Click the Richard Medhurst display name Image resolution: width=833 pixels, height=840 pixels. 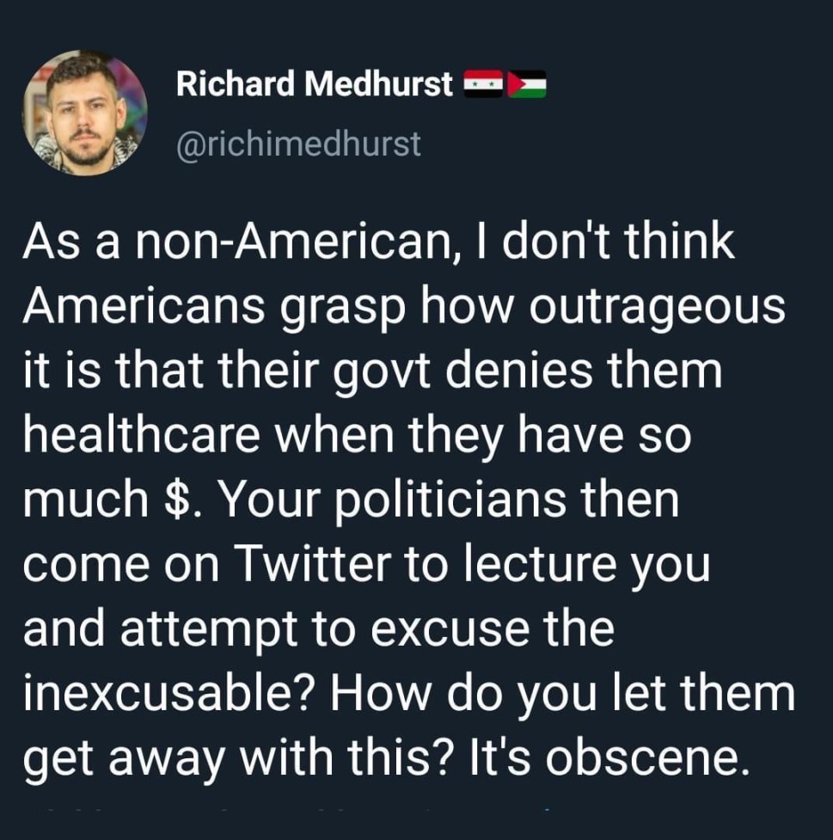coord(314,84)
